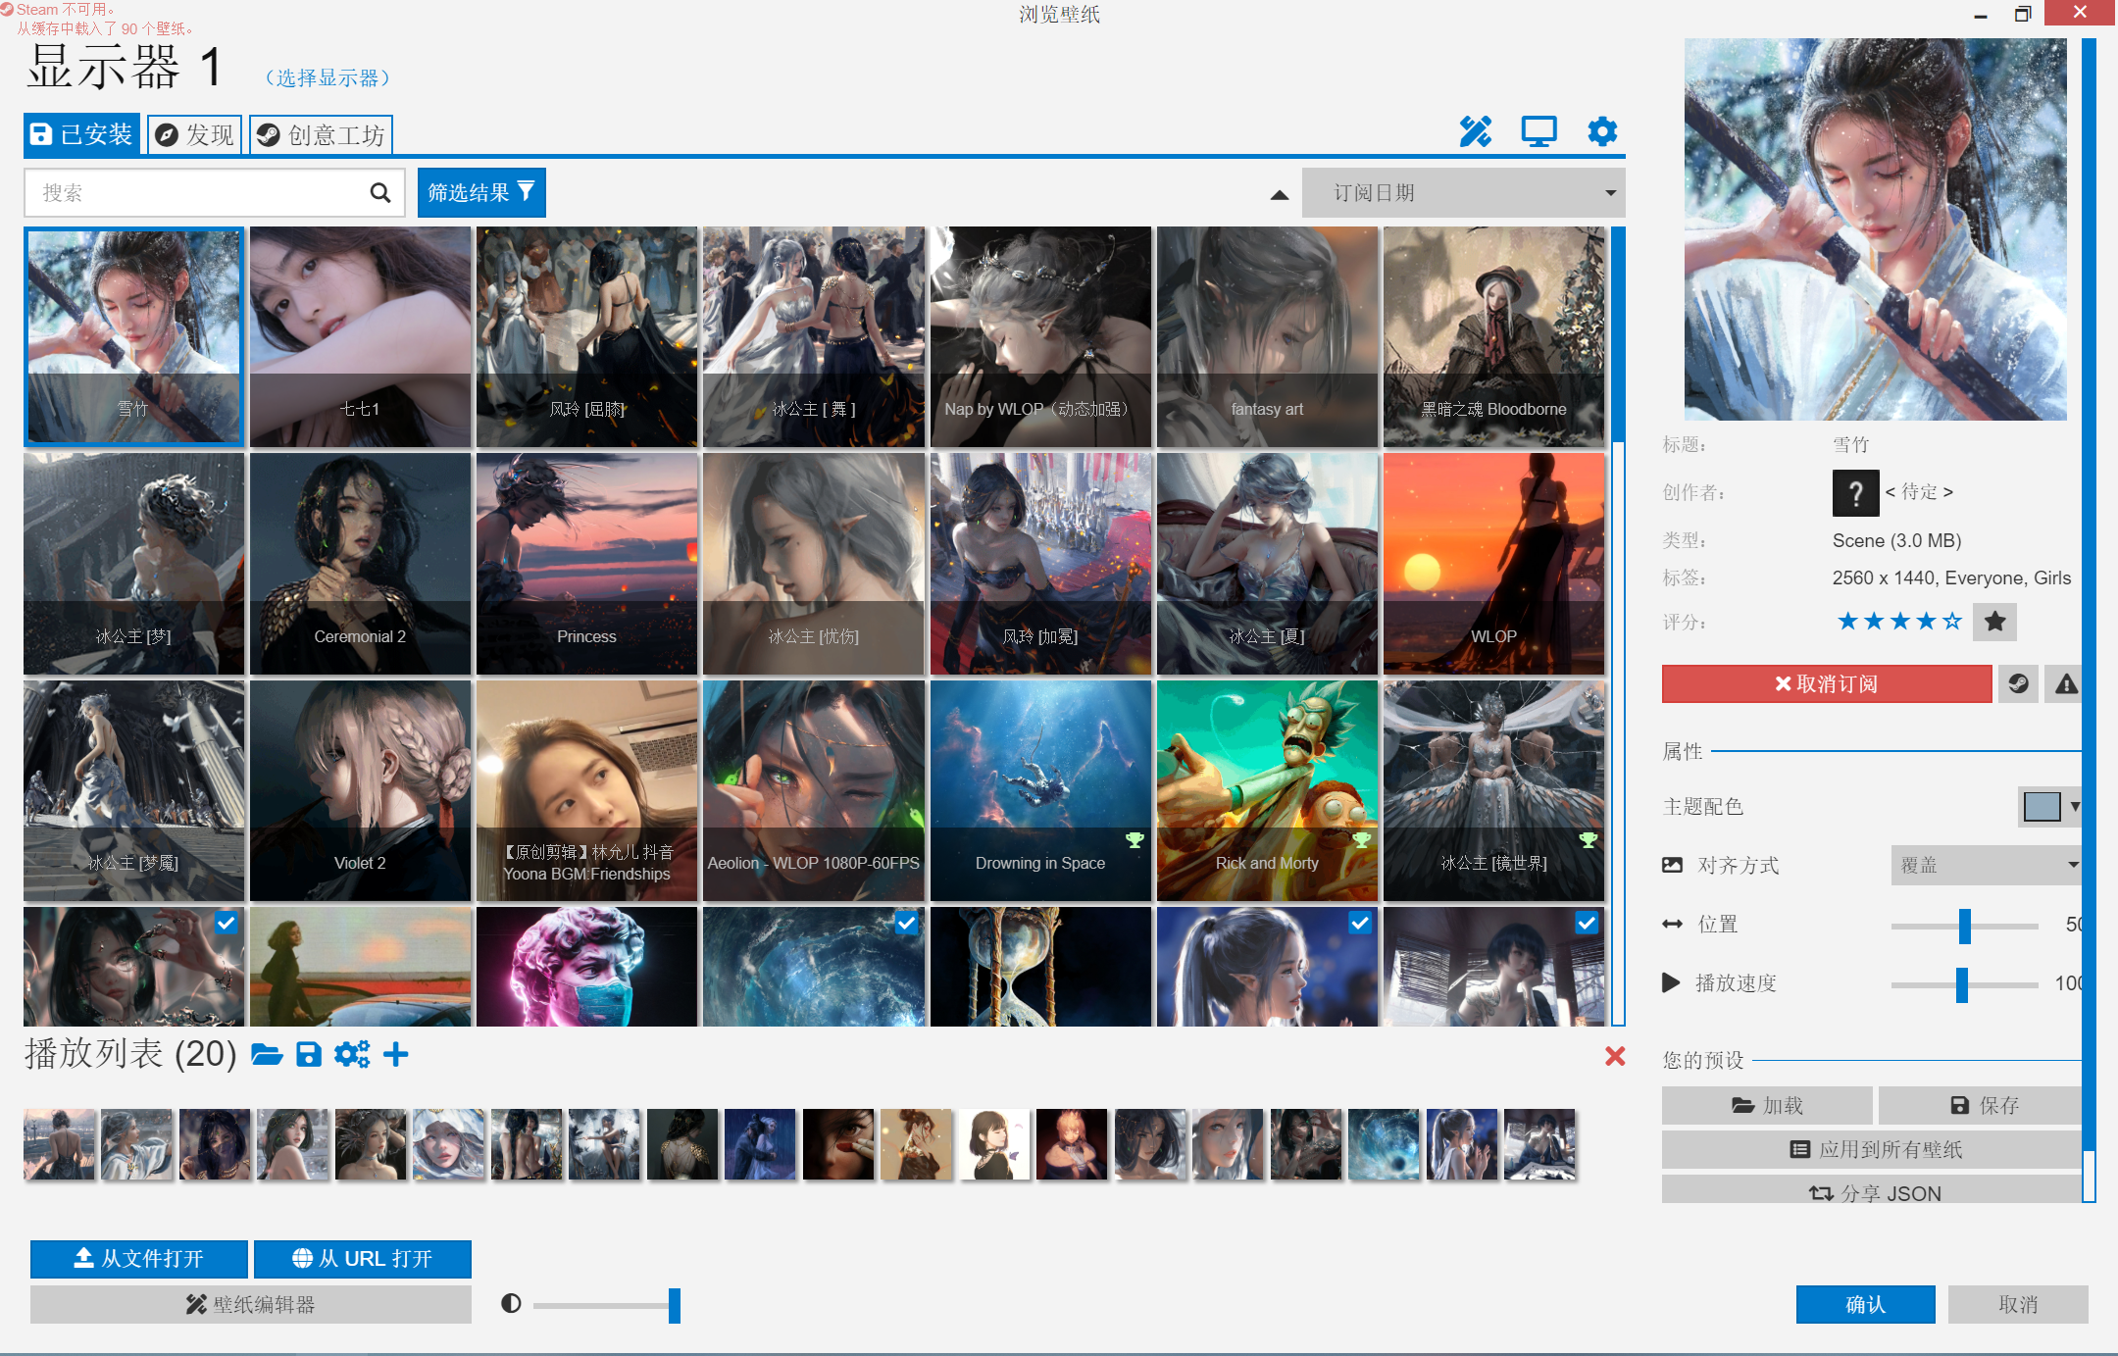Click the 选择显示器 link
The width and height of the screenshot is (2118, 1356).
[328, 78]
